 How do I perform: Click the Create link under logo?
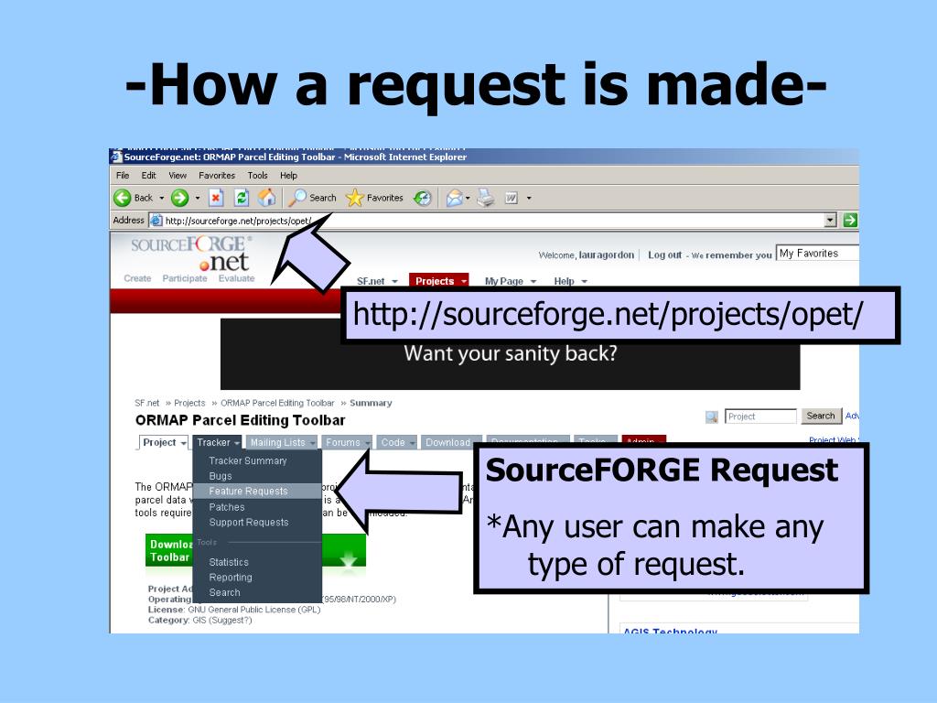pos(137,278)
